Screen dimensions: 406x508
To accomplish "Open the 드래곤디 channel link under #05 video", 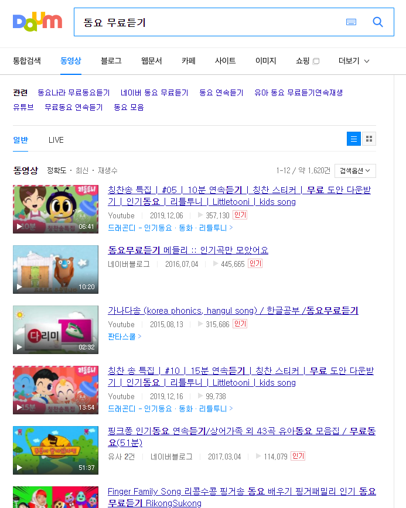I will click(170, 228).
